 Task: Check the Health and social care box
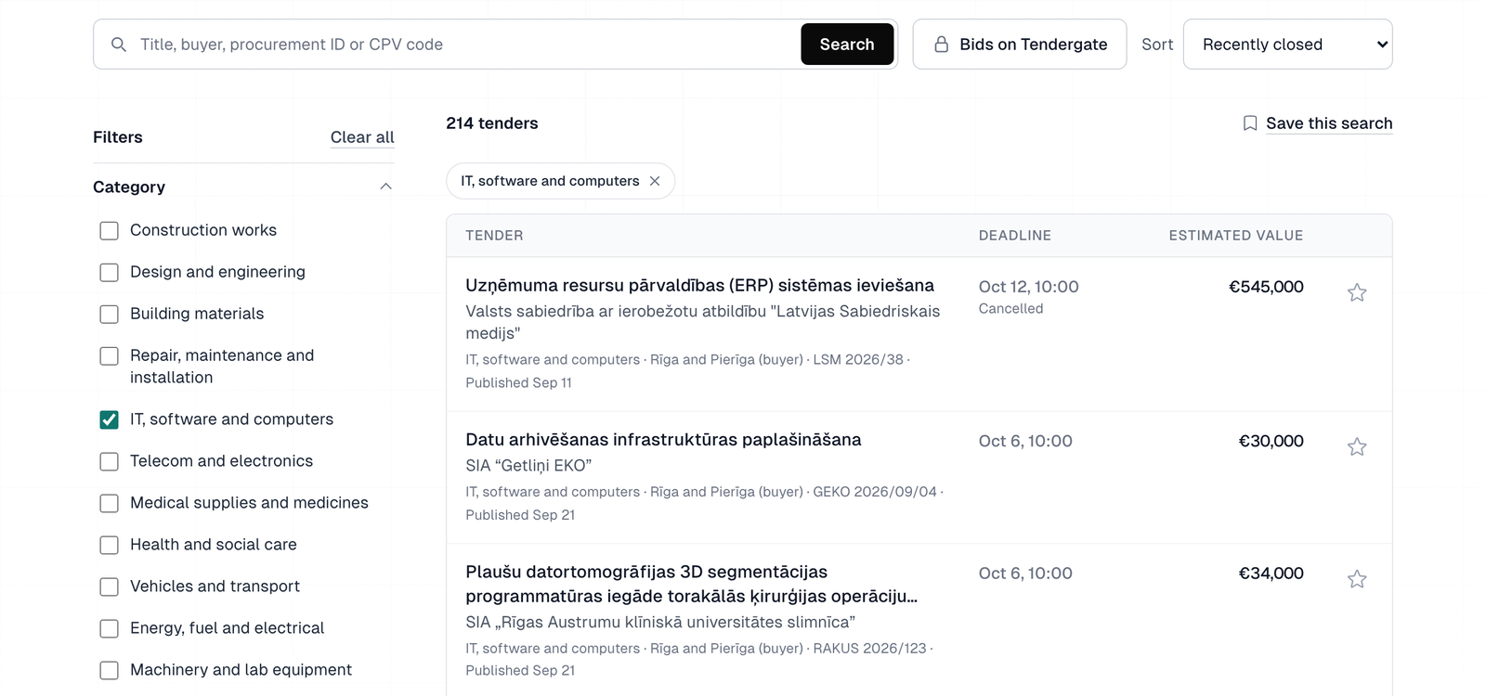(x=110, y=546)
